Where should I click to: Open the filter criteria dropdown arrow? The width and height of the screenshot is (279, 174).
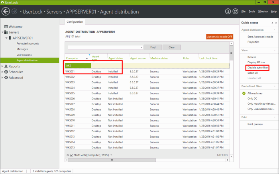pyautogui.click(x=111, y=155)
